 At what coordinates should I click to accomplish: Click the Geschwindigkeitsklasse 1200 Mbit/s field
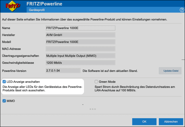80,63
